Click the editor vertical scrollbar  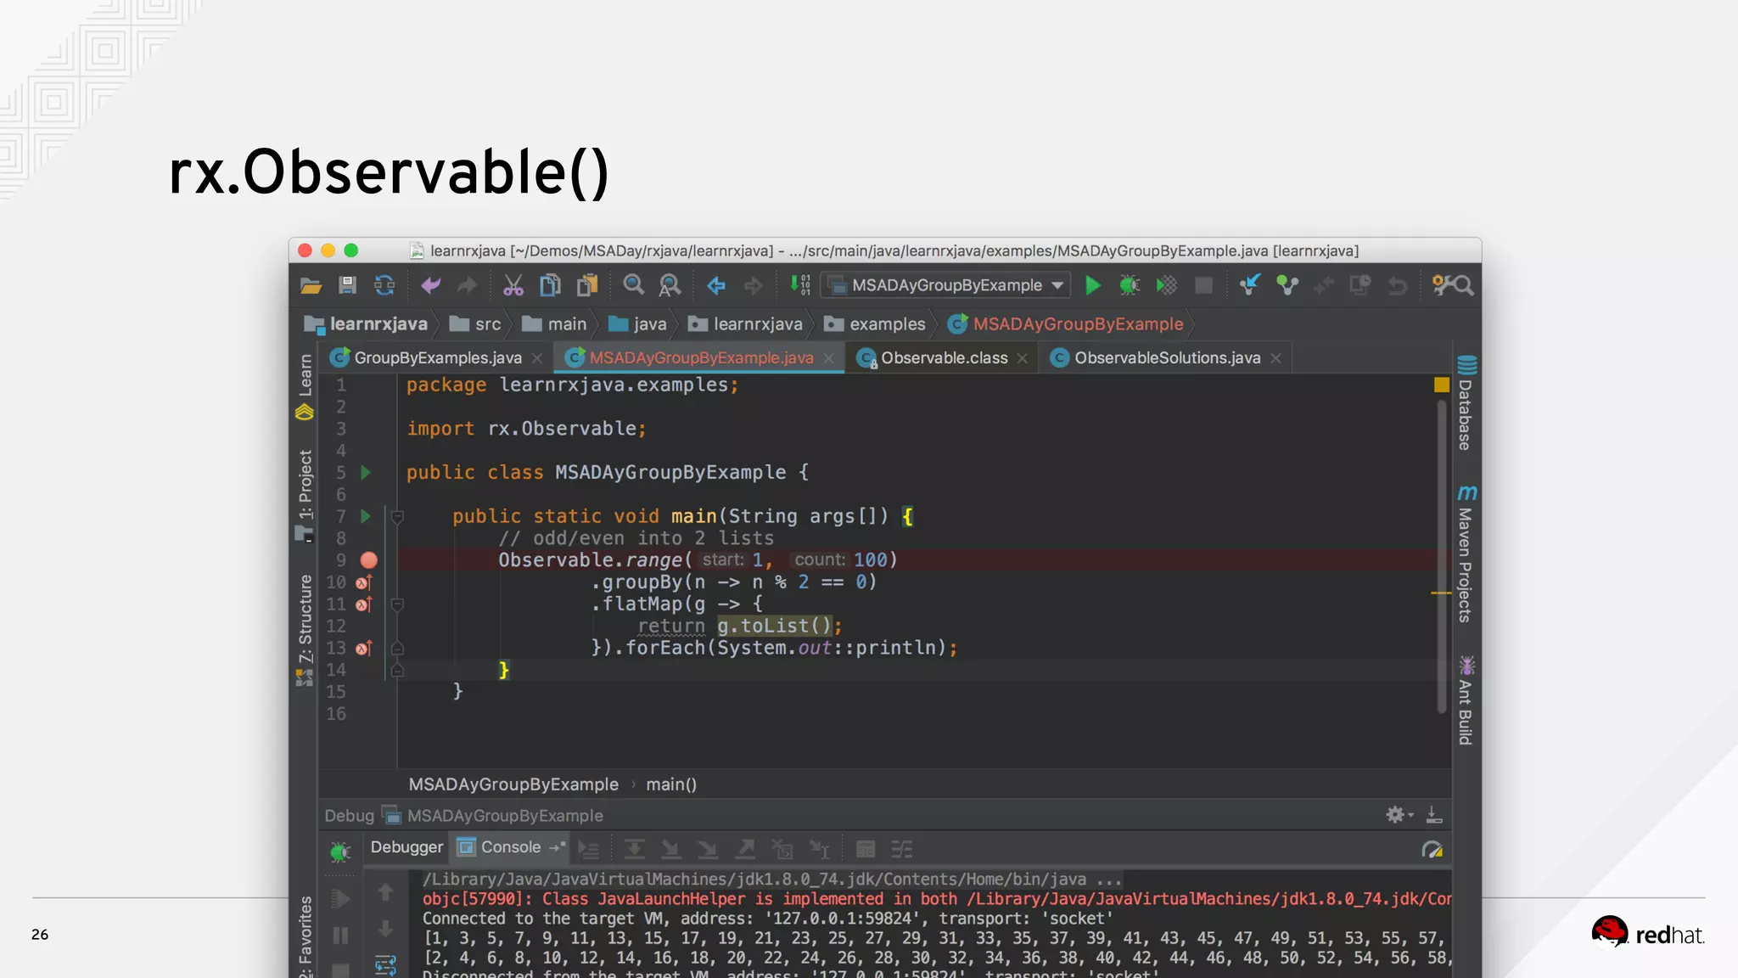pos(1441,556)
